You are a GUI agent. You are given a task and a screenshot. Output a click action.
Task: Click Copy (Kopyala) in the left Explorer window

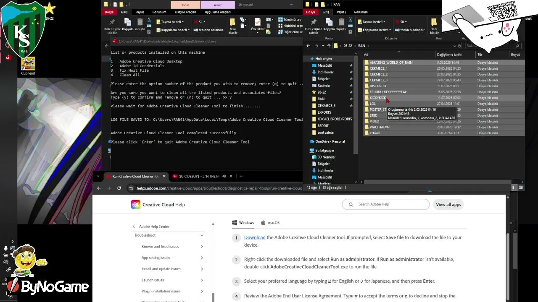coord(127,25)
